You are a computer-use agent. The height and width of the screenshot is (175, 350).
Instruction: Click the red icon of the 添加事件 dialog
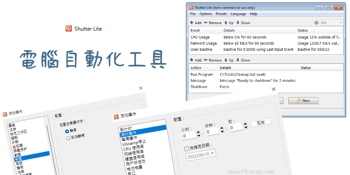click(x=116, y=117)
